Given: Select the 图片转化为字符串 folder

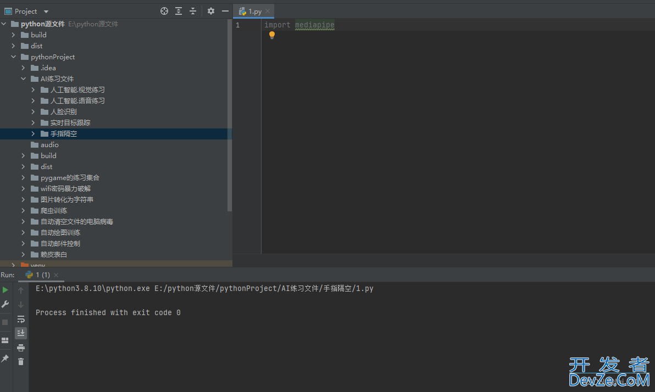Looking at the screenshot, I should pyautogui.click(x=67, y=199).
